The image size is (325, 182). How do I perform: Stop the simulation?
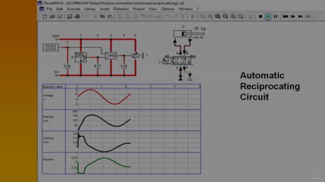click(x=261, y=17)
